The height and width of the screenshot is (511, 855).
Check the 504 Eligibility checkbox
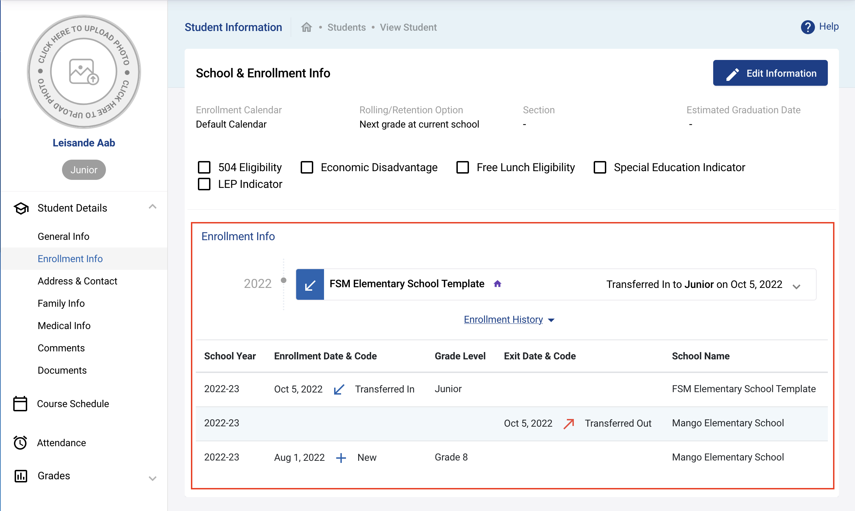[x=204, y=167]
